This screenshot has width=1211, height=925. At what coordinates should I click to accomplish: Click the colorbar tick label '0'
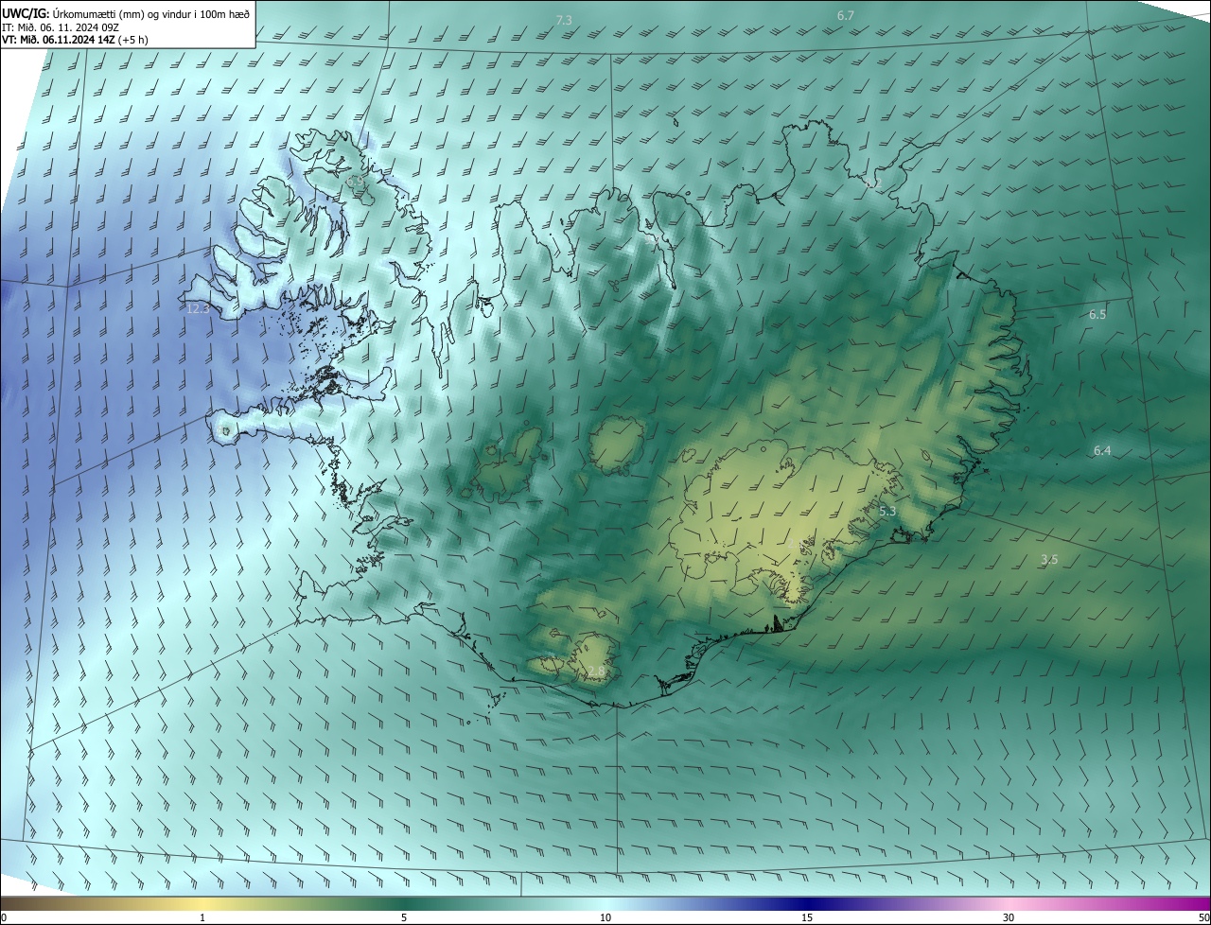[x=4, y=917]
